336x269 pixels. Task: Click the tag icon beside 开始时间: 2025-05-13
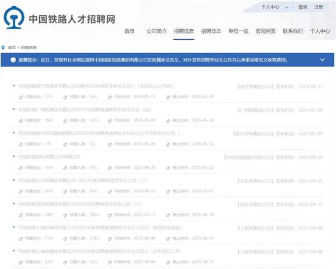[110, 97]
